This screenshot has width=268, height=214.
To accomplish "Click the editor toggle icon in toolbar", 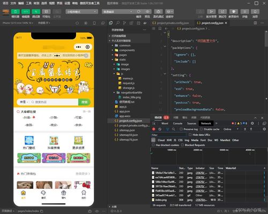I will click(26, 12).
